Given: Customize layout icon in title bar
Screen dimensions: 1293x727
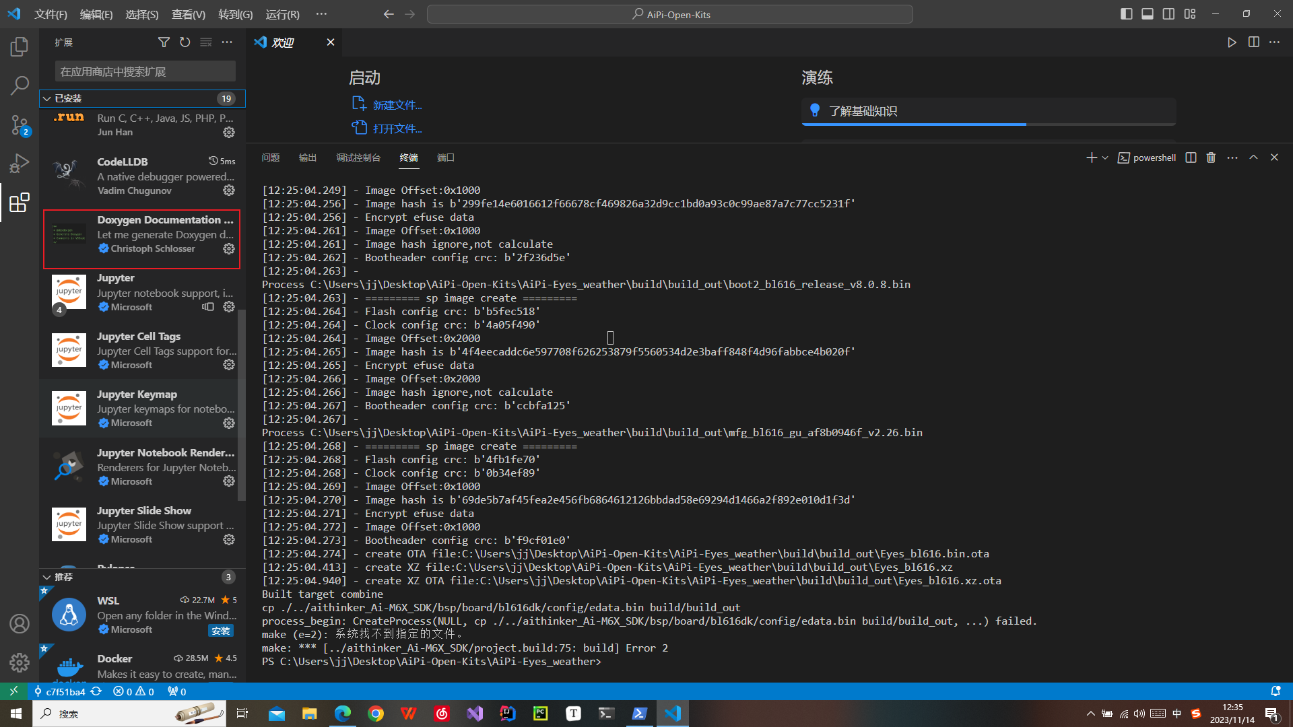Looking at the screenshot, I should [x=1190, y=14].
